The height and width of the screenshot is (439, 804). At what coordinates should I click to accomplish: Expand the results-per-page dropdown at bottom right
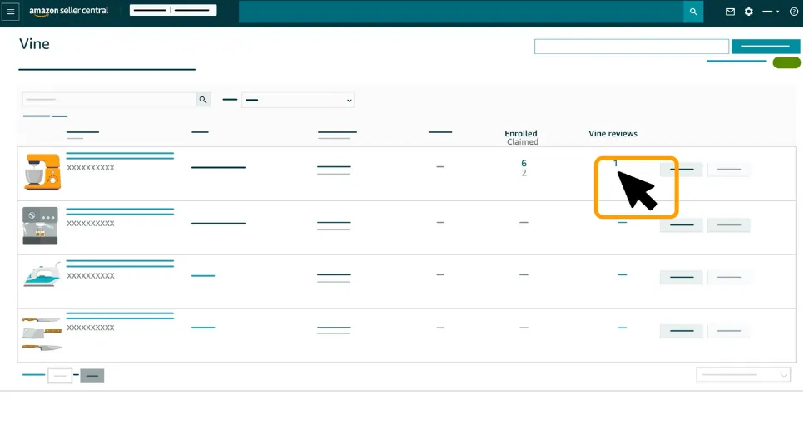[x=742, y=376]
